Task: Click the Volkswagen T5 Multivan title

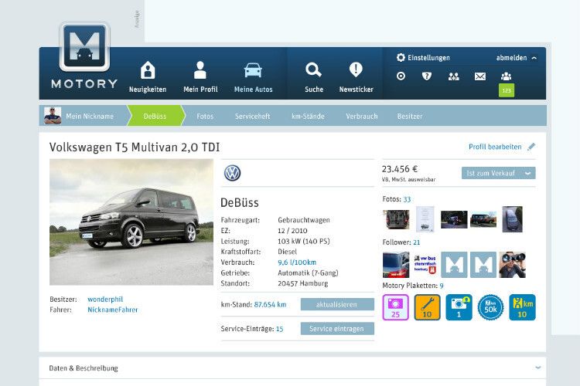Action: 135,147
